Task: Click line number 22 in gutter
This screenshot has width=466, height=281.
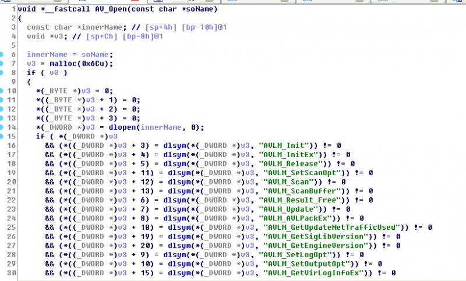Action: pyautogui.click(x=11, y=200)
